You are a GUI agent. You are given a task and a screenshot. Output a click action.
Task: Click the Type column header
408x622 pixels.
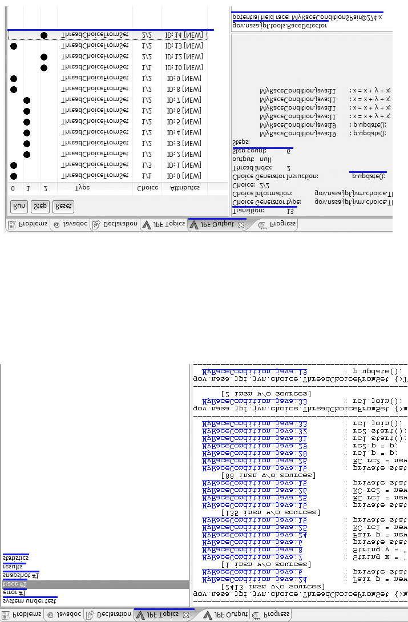point(95,188)
